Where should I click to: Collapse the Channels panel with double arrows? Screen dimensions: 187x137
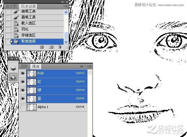pyautogui.click(x=82, y=67)
